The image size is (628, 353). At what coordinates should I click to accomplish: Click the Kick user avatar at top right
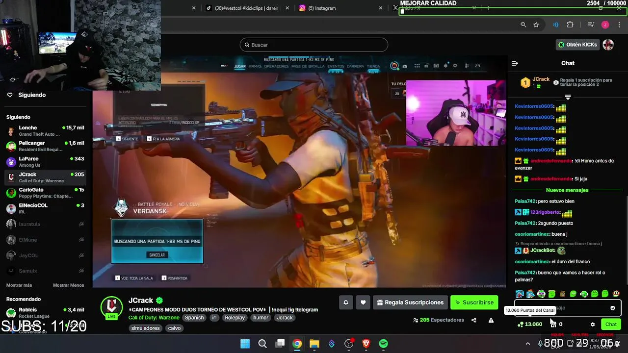coord(608,45)
